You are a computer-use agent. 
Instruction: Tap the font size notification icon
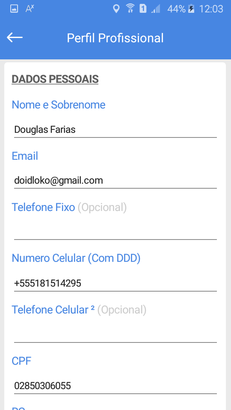point(30,9)
